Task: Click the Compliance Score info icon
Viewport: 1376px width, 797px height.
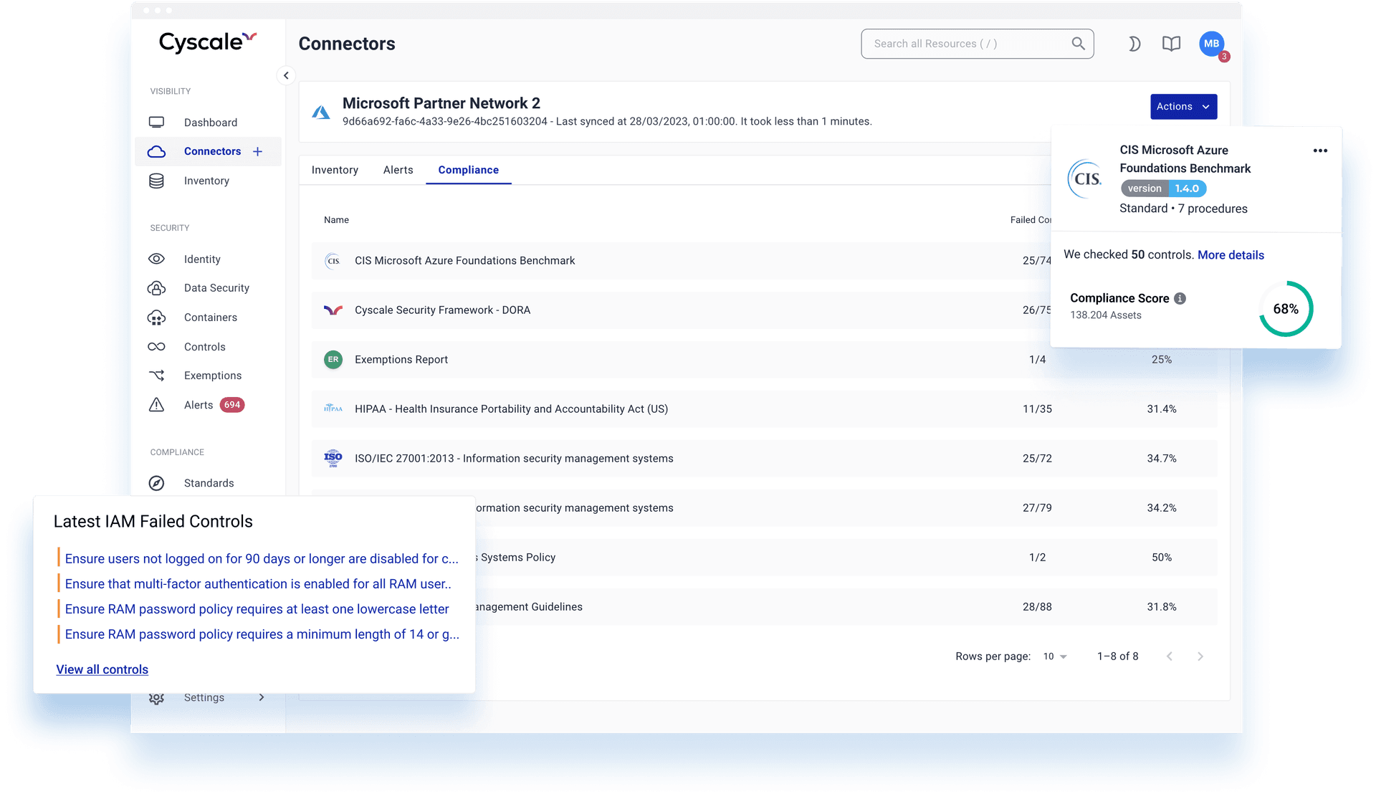Action: pyautogui.click(x=1180, y=298)
